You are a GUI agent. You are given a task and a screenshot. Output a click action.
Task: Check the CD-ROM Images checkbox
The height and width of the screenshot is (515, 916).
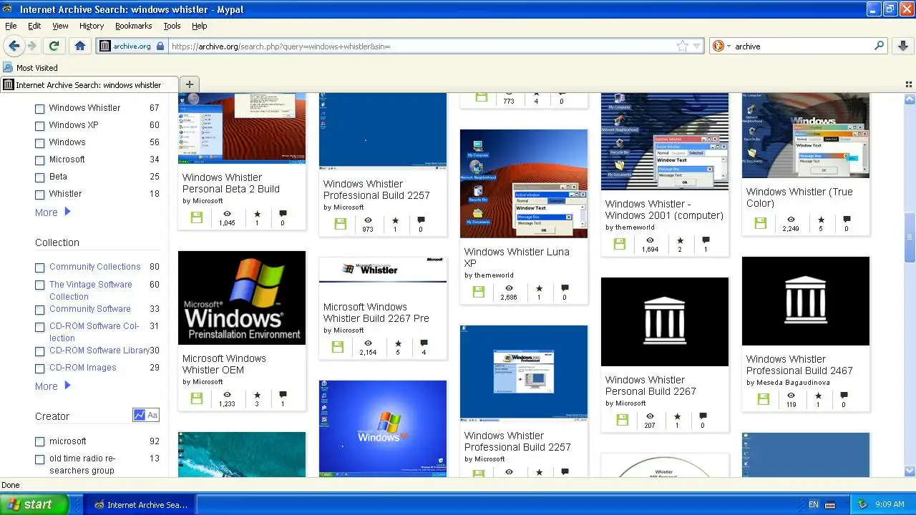pyautogui.click(x=40, y=368)
